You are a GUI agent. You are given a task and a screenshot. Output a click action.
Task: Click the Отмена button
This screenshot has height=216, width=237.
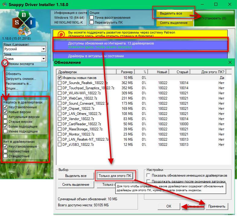(x=193, y=206)
